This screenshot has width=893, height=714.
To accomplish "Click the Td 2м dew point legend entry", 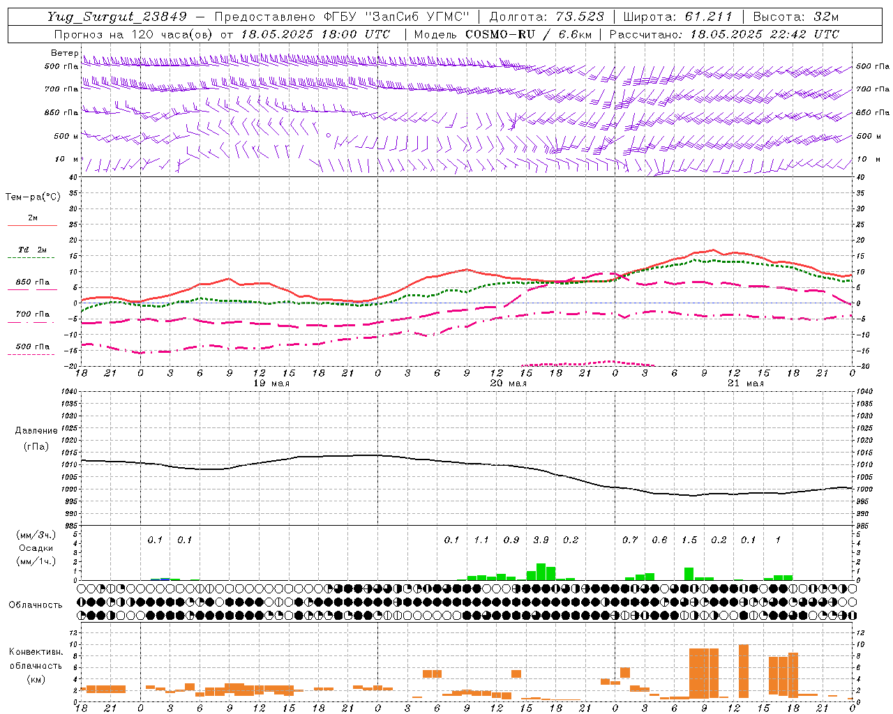I will pyautogui.click(x=33, y=250).
